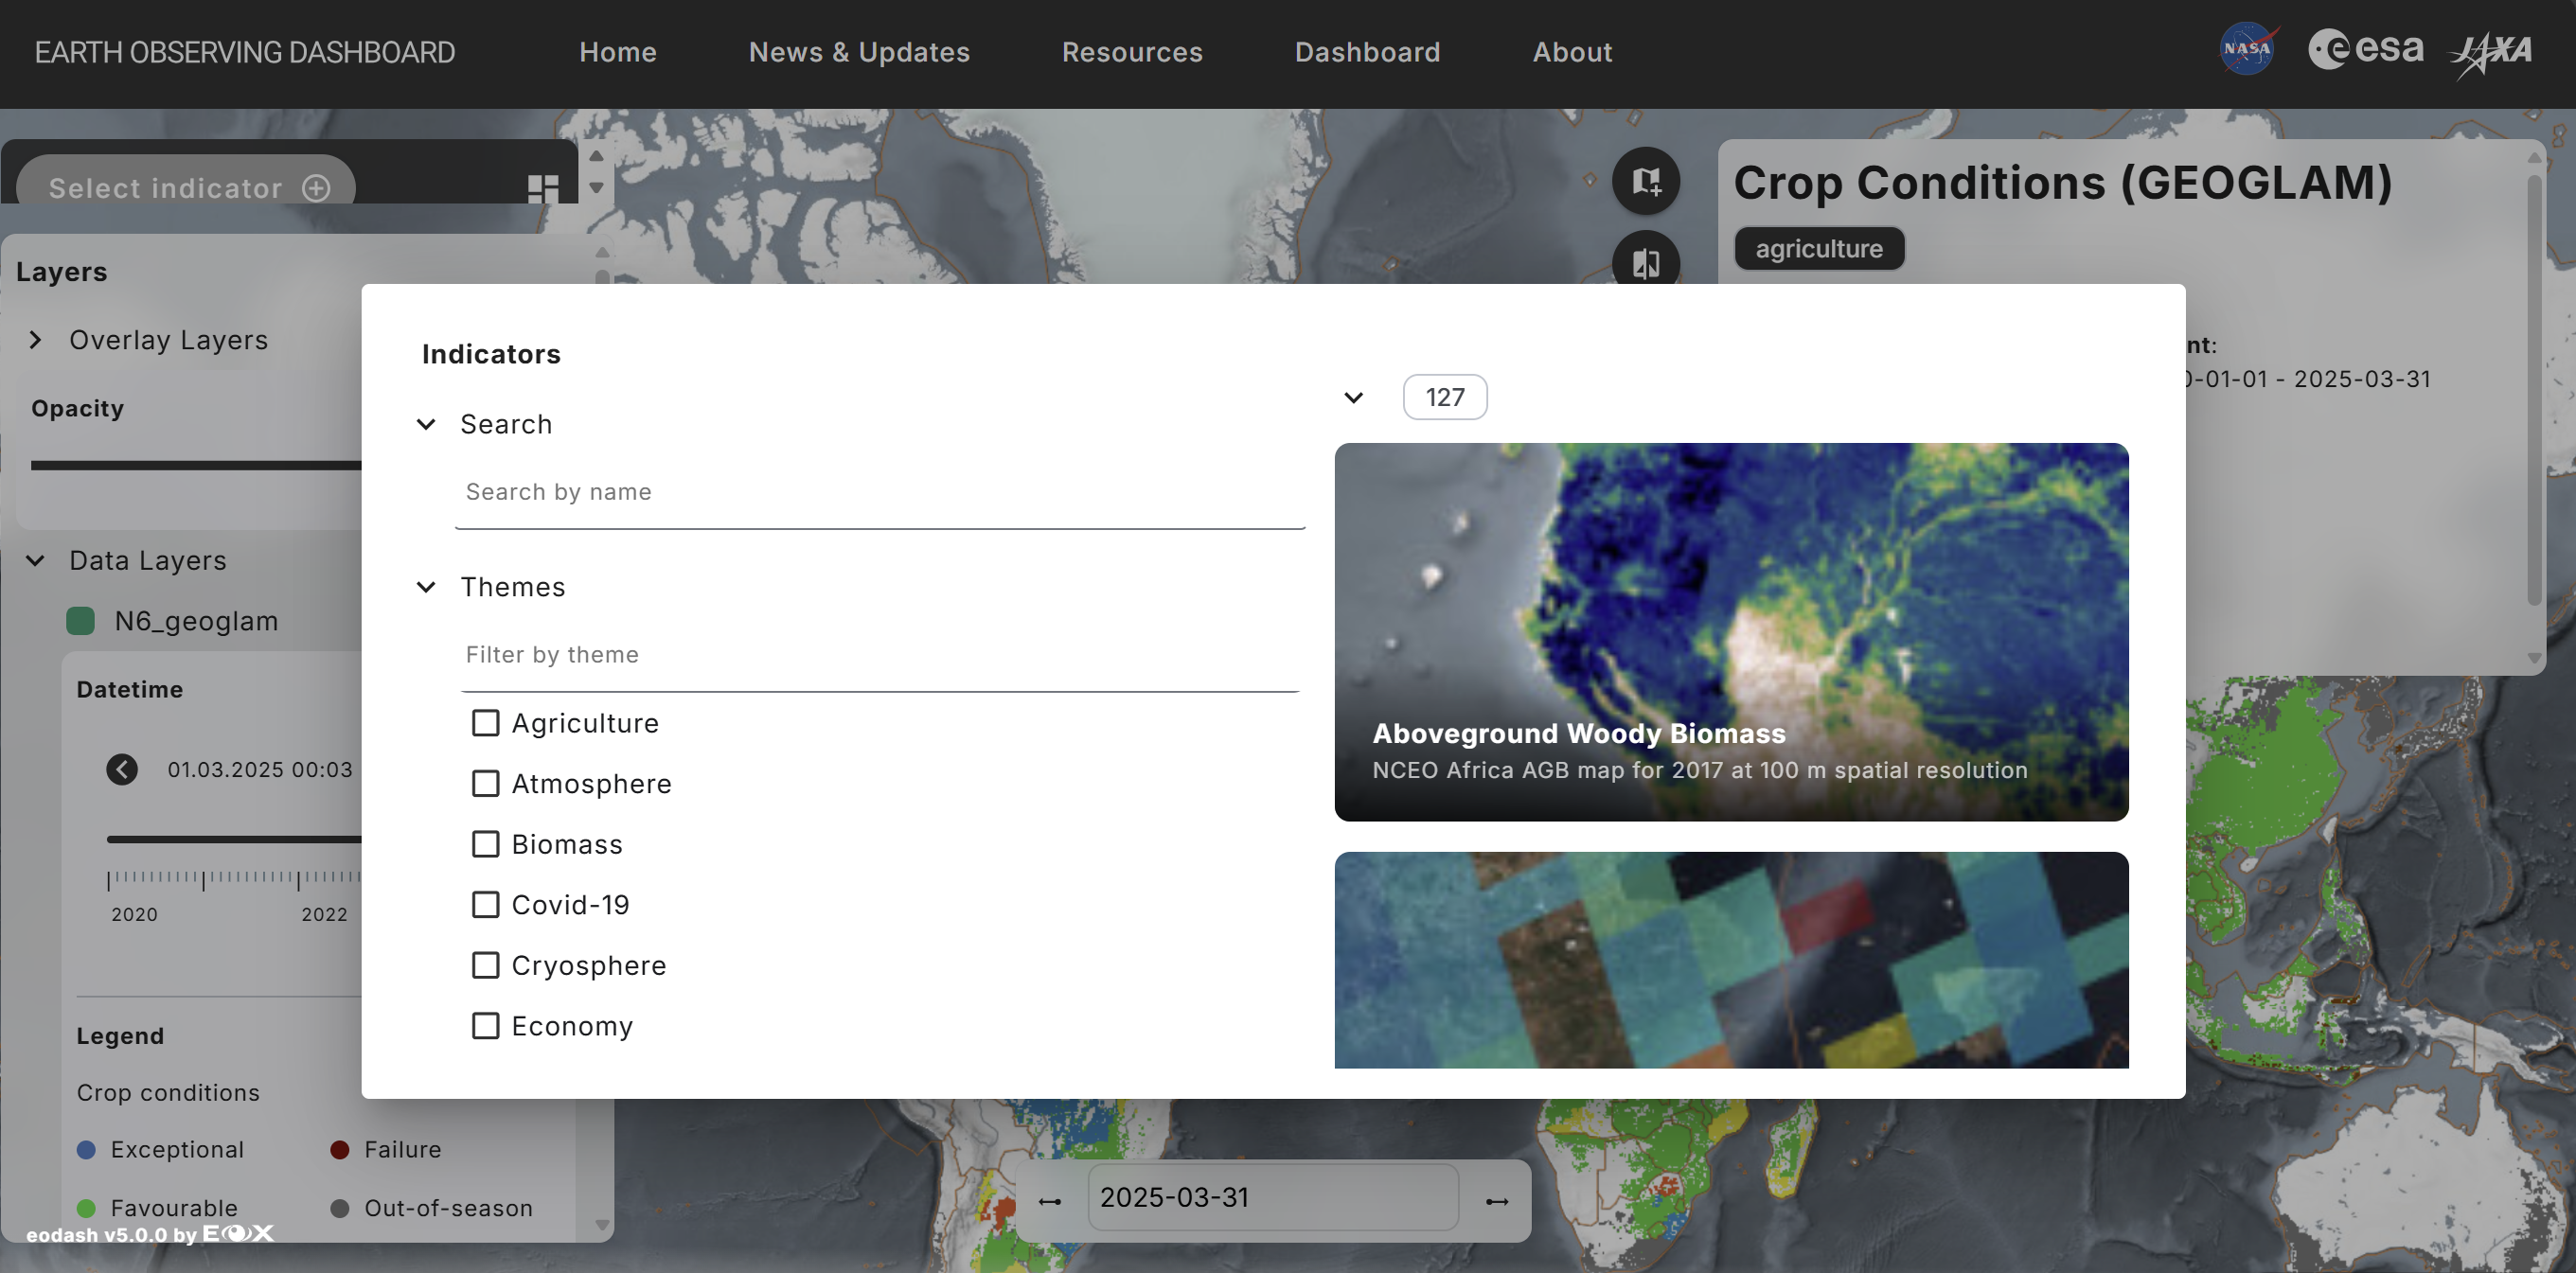
Task: Go to previous datetime with left arrow
Action: pyautogui.click(x=122, y=769)
